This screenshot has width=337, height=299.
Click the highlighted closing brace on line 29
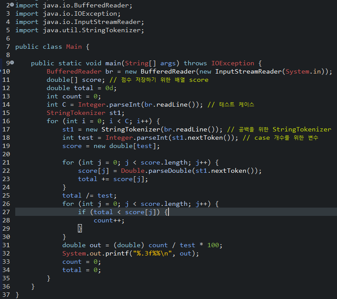point(80,228)
